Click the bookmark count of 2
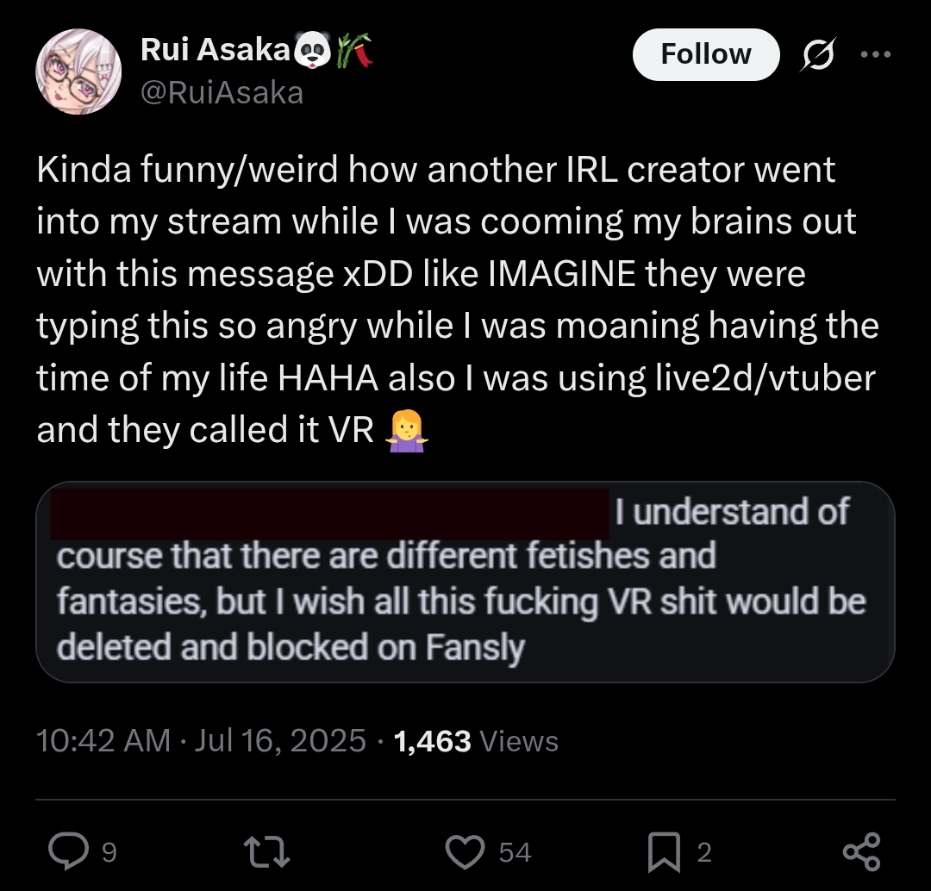Viewport: 931px width, 891px height. pyautogui.click(x=704, y=852)
